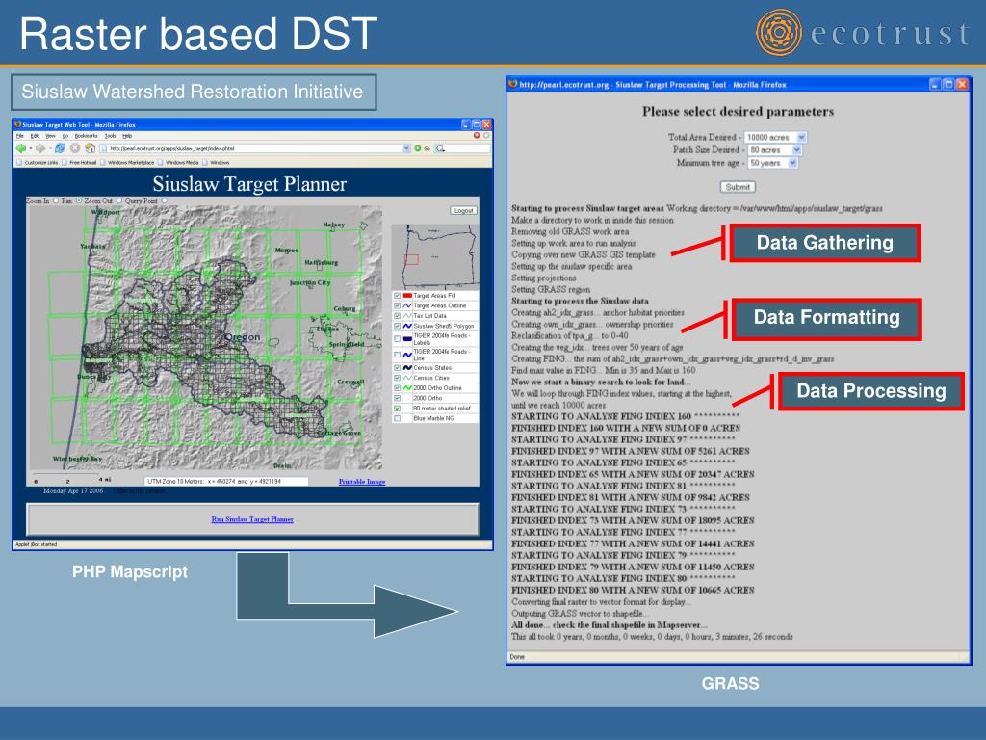This screenshot has height=740, width=986.
Task: Open the Go menu in Firefox
Action: click(x=65, y=135)
